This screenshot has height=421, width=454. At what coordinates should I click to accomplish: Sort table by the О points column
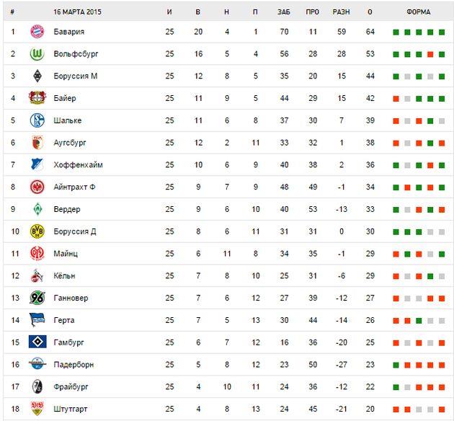370,12
